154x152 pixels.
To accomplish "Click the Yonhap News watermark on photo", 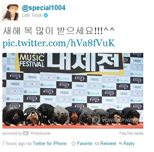I will point(116,121).
